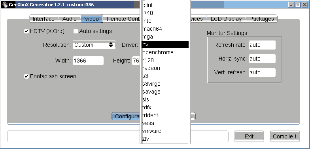Click the Width input field
The width and height of the screenshot is (310, 149).
(88, 61)
